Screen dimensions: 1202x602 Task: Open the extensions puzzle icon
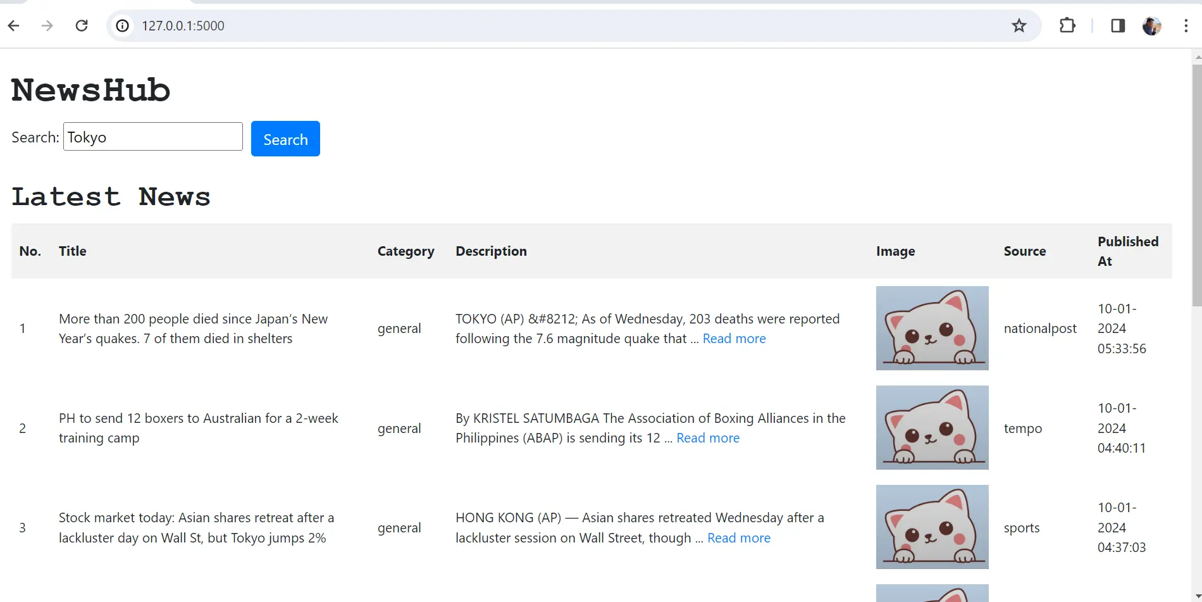click(x=1067, y=26)
